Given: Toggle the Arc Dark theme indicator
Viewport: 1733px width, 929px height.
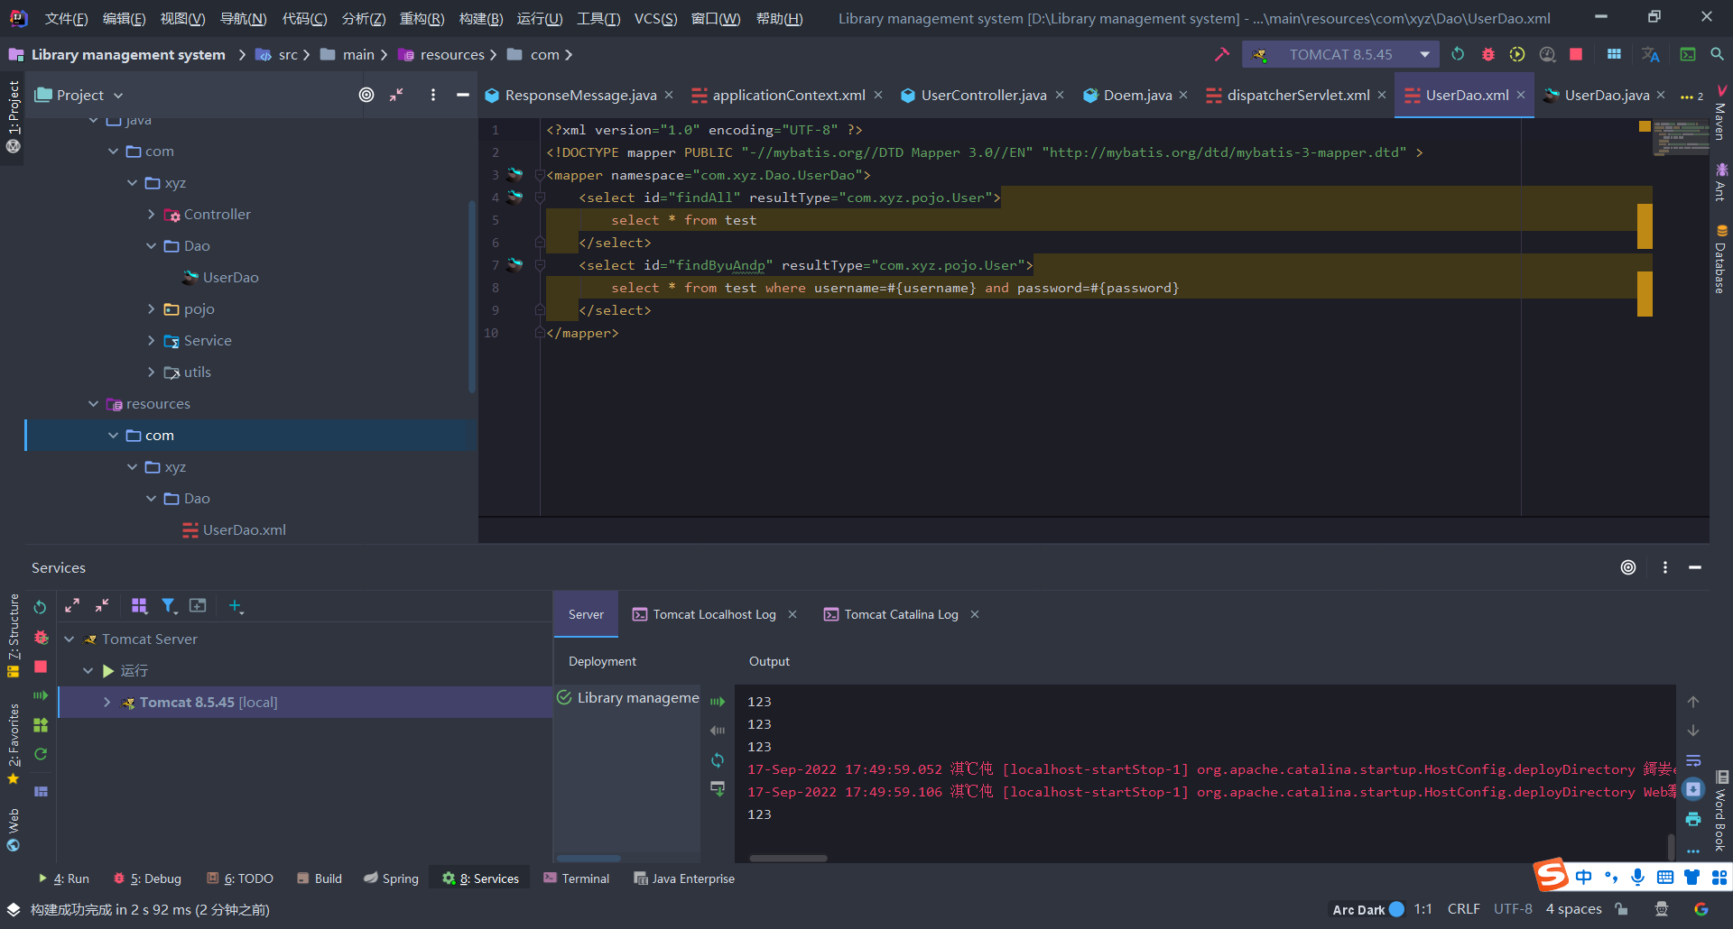Looking at the screenshot, I should [x=1367, y=909].
